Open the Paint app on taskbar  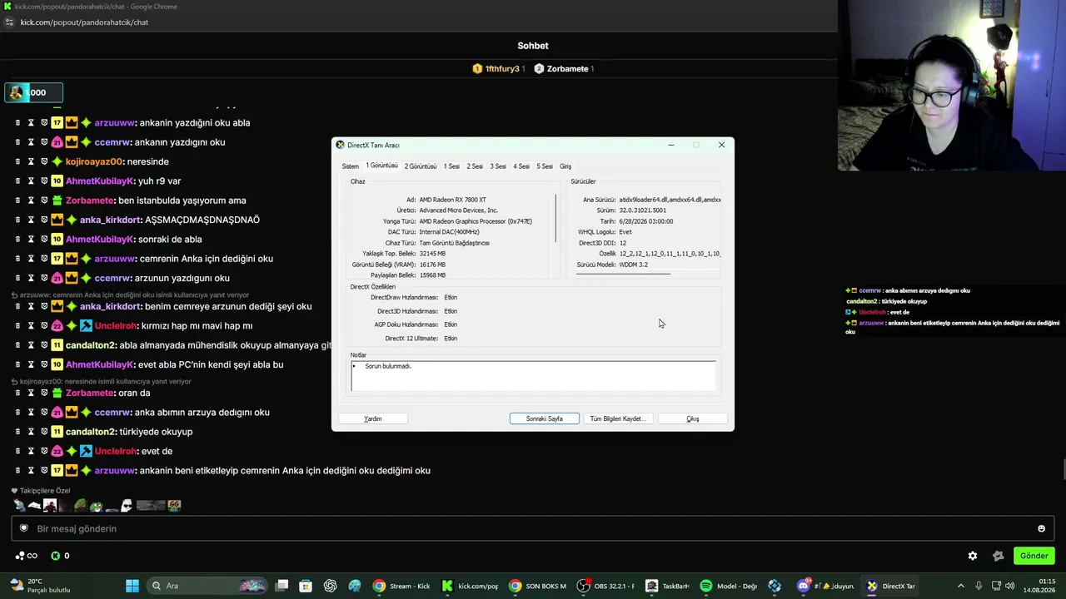[355, 586]
